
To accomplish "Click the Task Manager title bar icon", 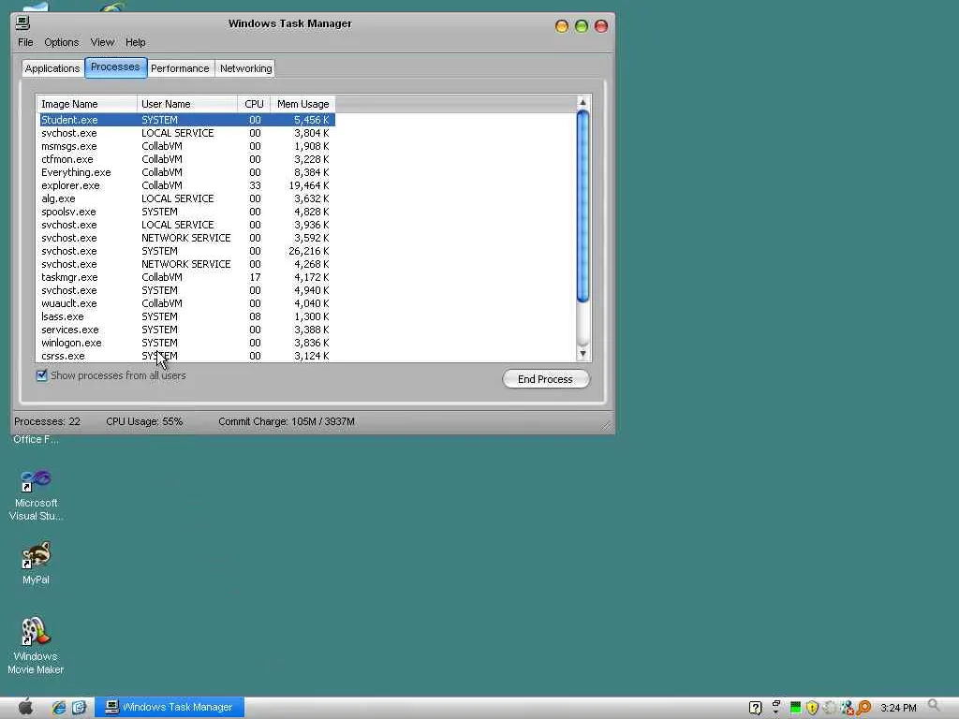I will click(22, 23).
